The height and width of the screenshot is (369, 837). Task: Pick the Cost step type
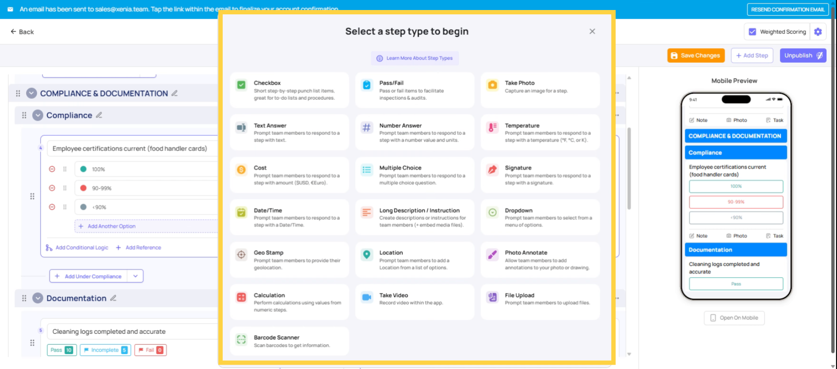click(x=289, y=175)
